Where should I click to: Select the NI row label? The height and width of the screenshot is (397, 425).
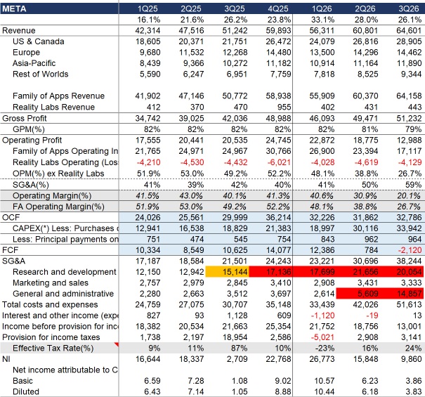[x=6, y=359]
